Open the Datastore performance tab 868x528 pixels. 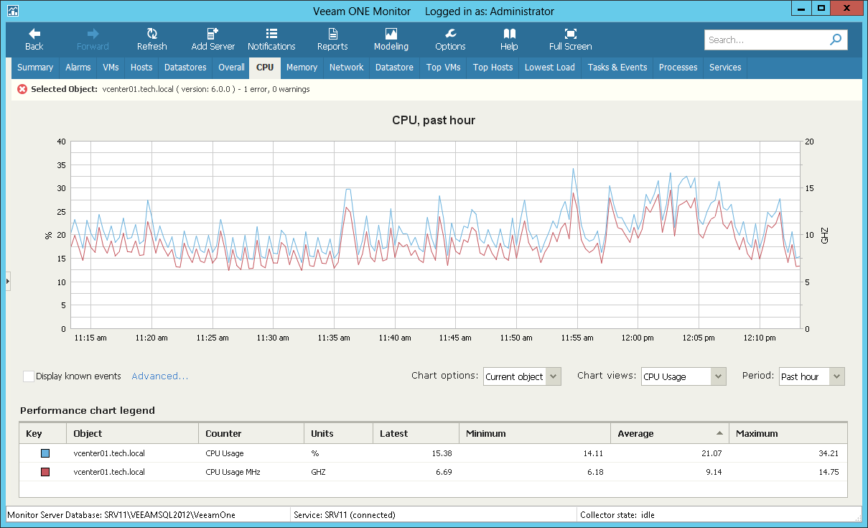tap(394, 68)
